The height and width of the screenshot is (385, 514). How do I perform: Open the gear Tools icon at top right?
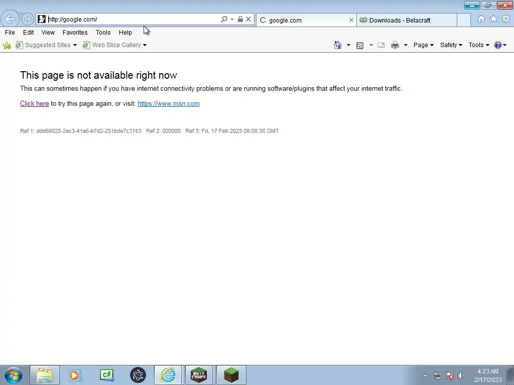pos(506,19)
